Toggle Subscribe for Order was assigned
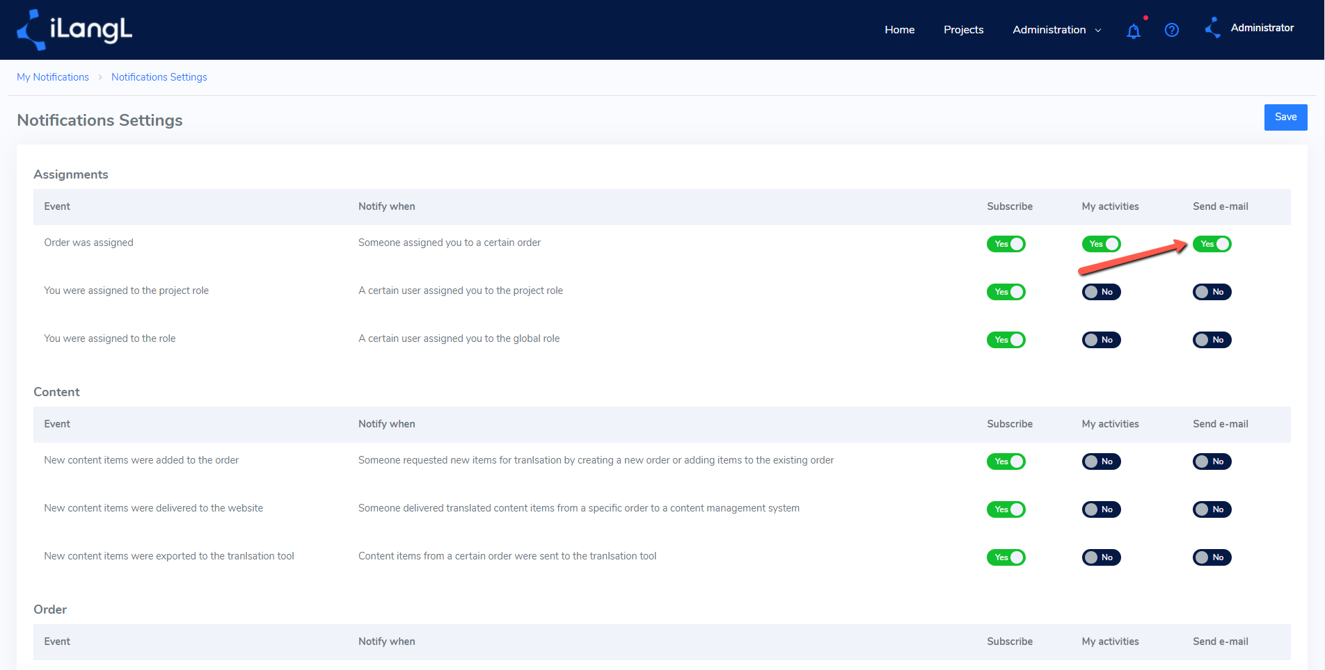 click(x=1006, y=244)
